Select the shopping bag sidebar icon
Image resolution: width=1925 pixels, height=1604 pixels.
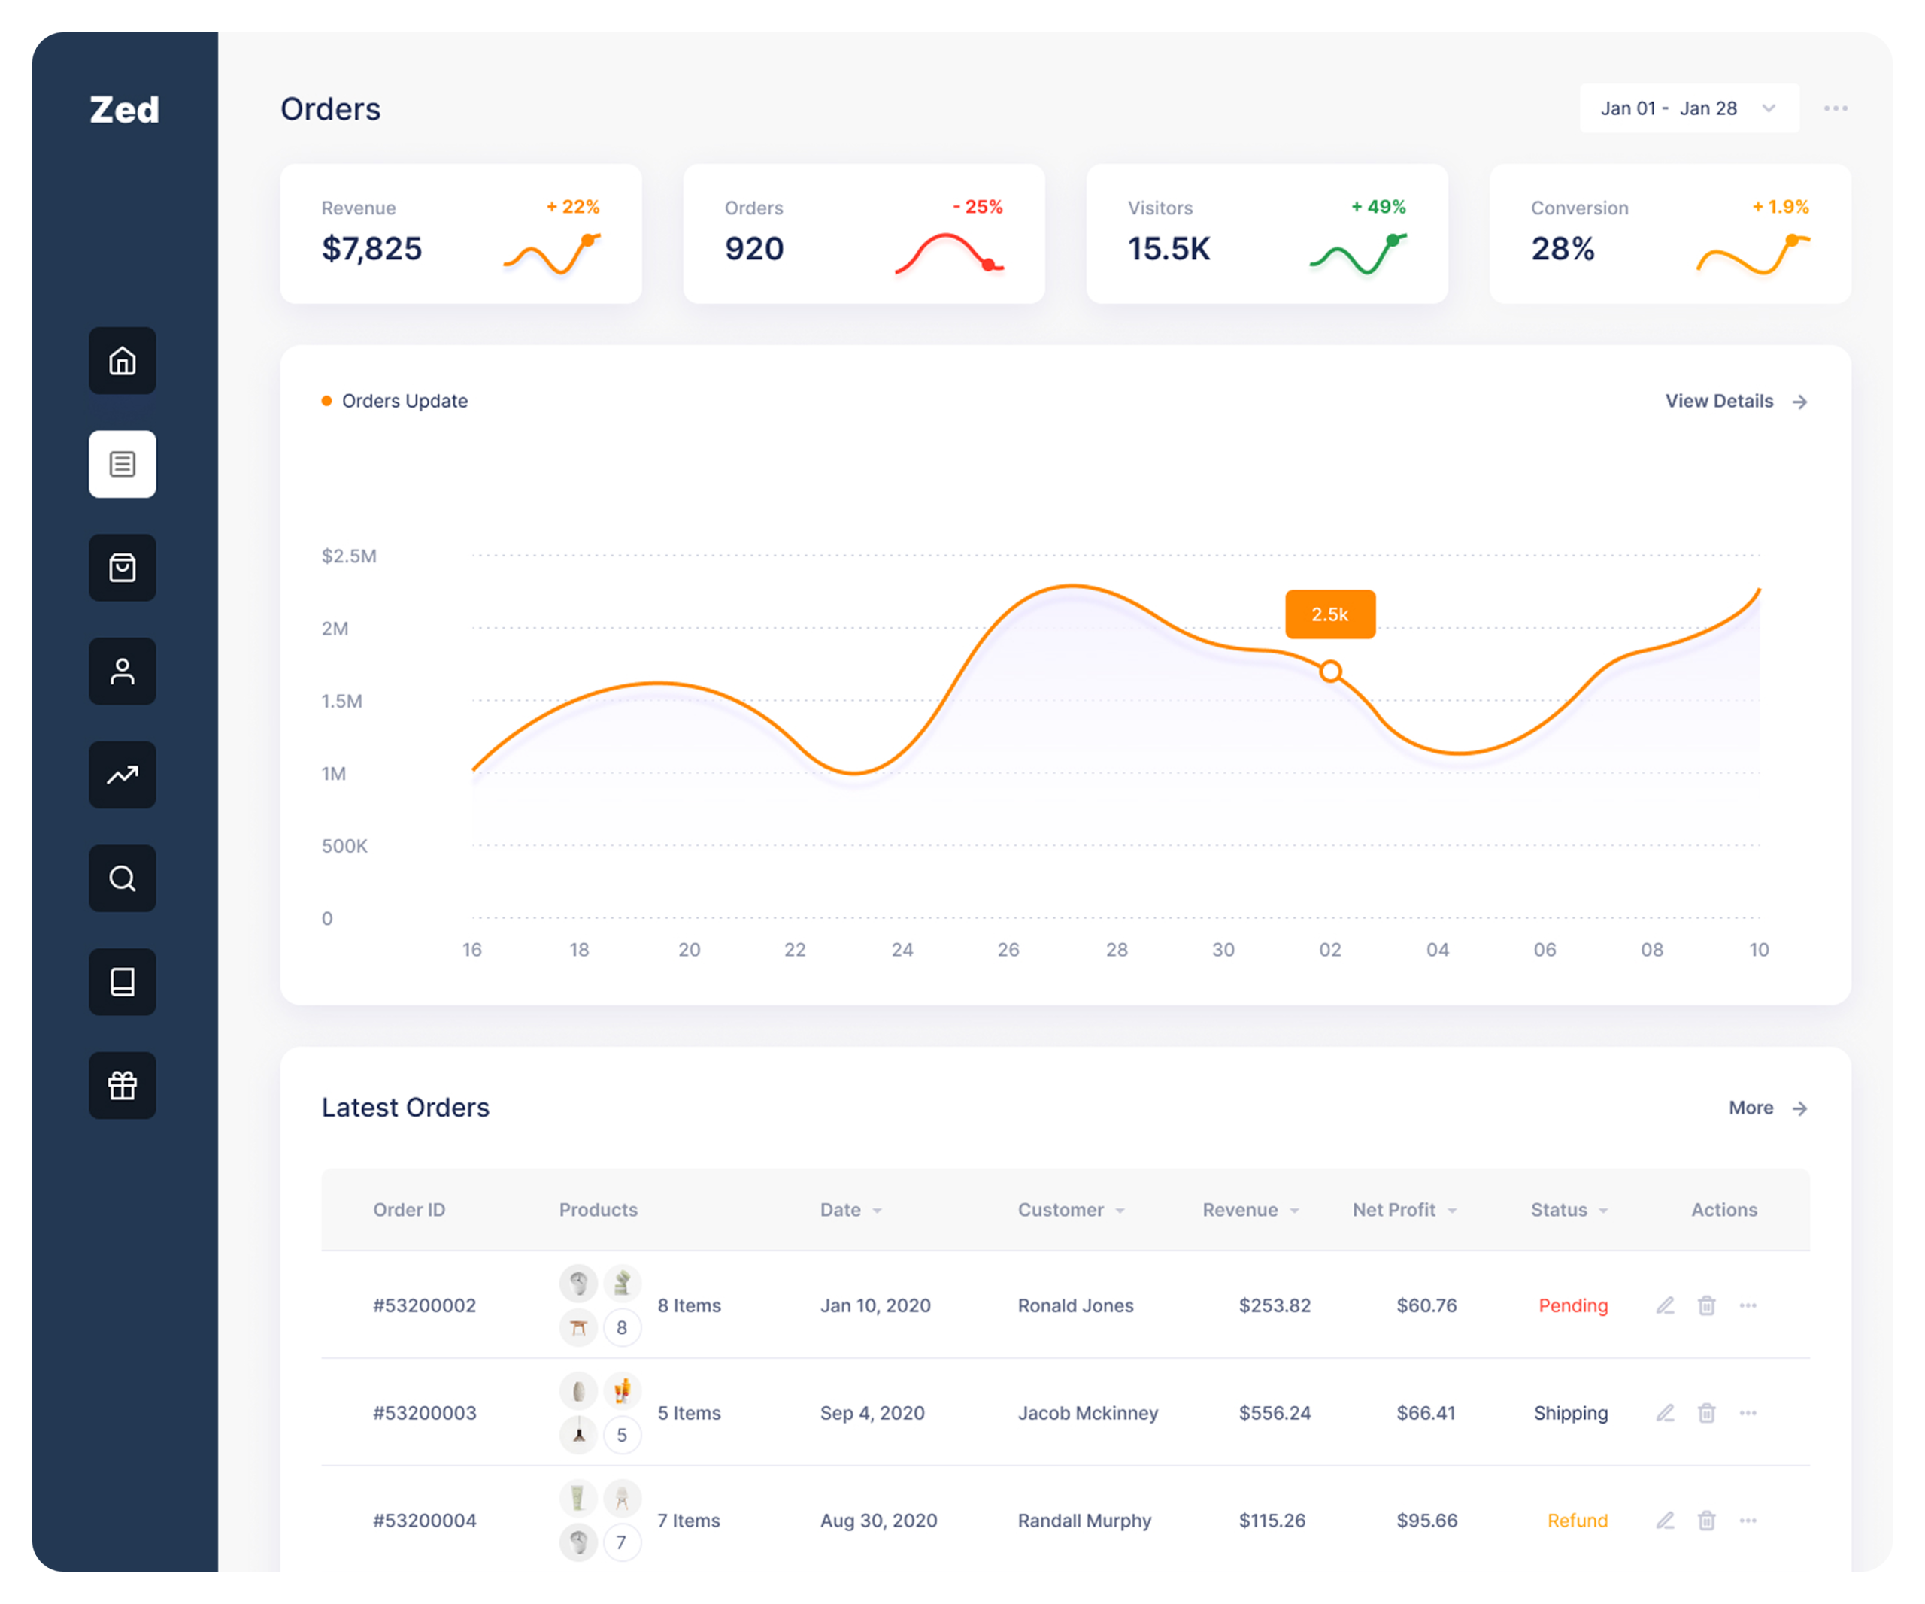pos(122,567)
